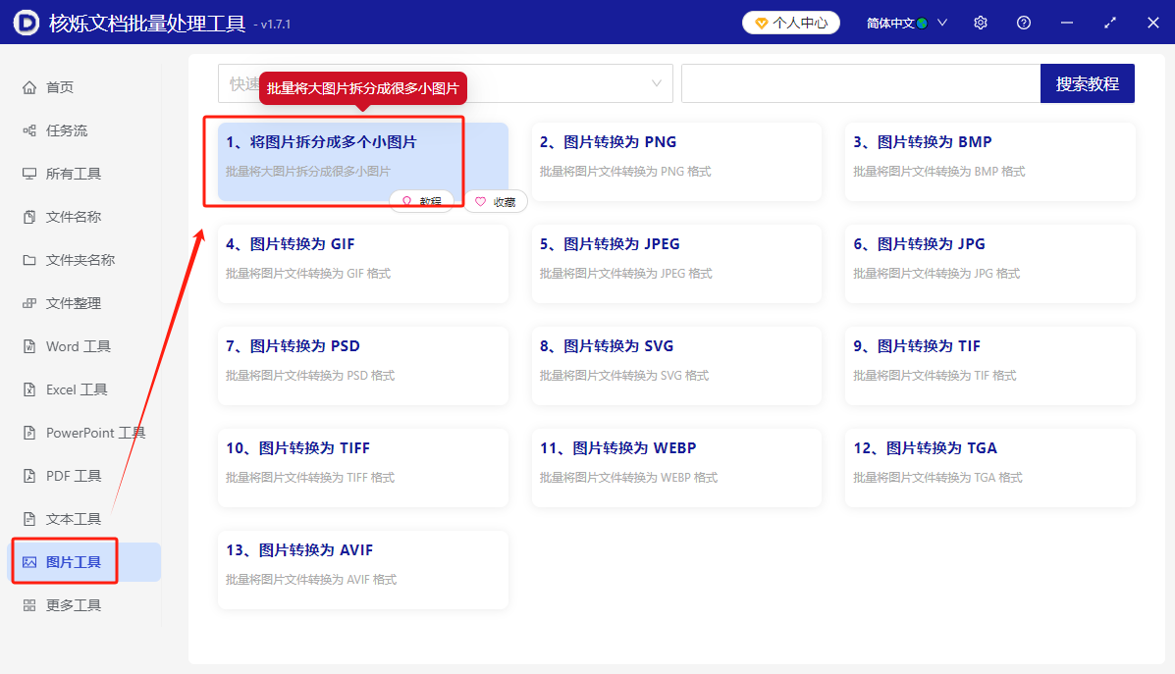Open the settings gear icon
Image resolution: width=1175 pixels, height=674 pixels.
pyautogui.click(x=980, y=22)
